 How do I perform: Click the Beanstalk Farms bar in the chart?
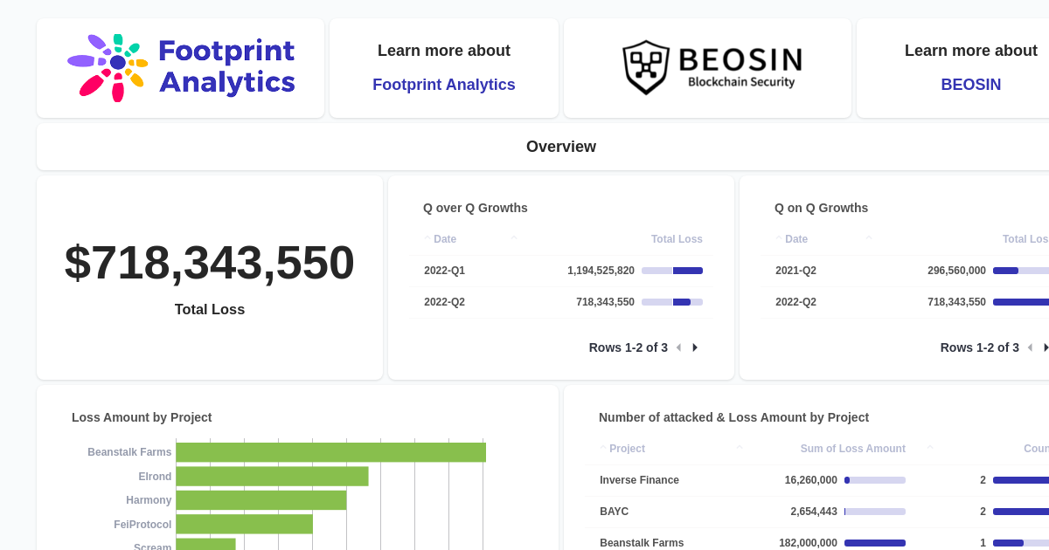(330, 451)
